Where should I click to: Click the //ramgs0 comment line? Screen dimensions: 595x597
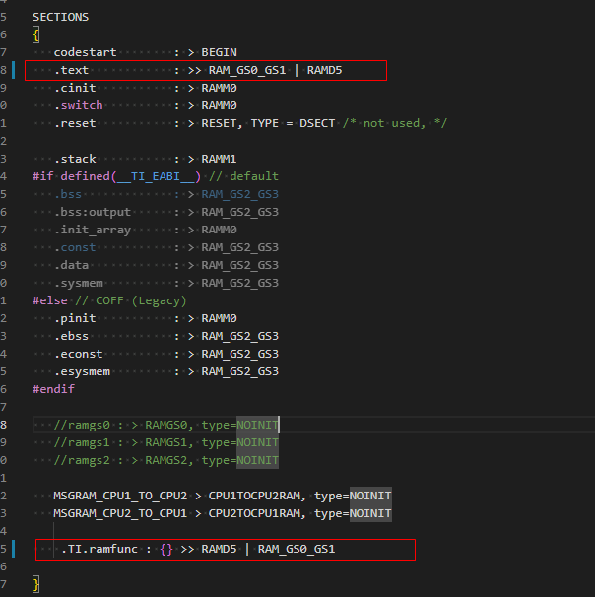pyautogui.click(x=165, y=425)
